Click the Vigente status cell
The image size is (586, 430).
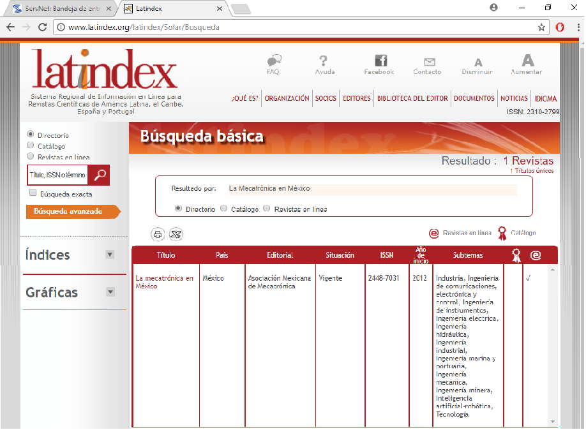tap(331, 278)
